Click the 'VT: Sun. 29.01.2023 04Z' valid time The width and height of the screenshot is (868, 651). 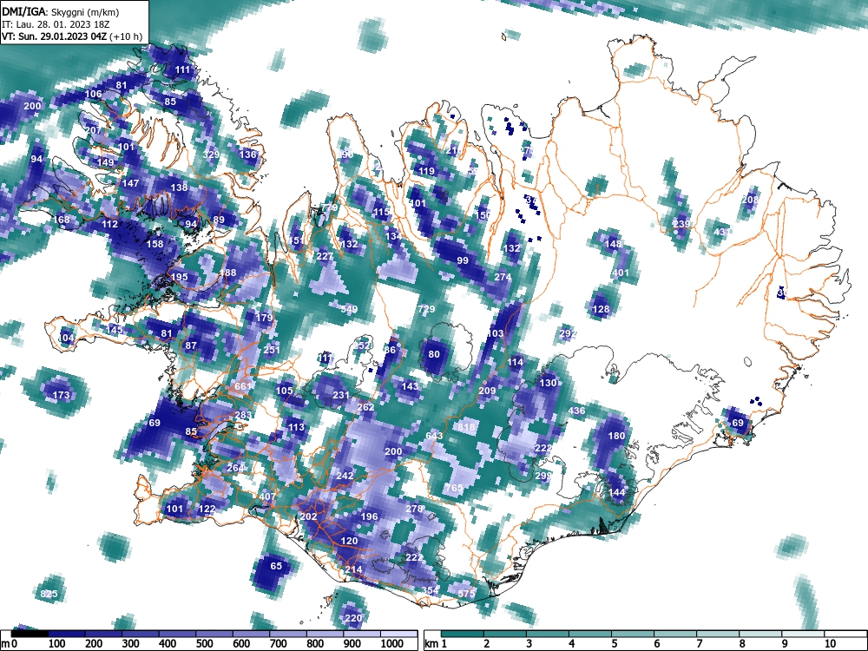point(55,36)
